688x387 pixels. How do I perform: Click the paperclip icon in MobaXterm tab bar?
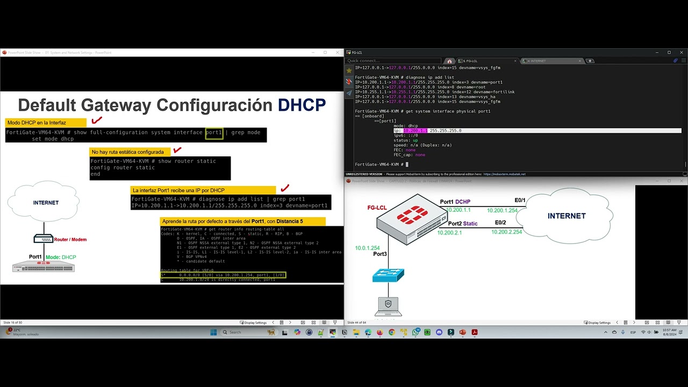click(676, 61)
